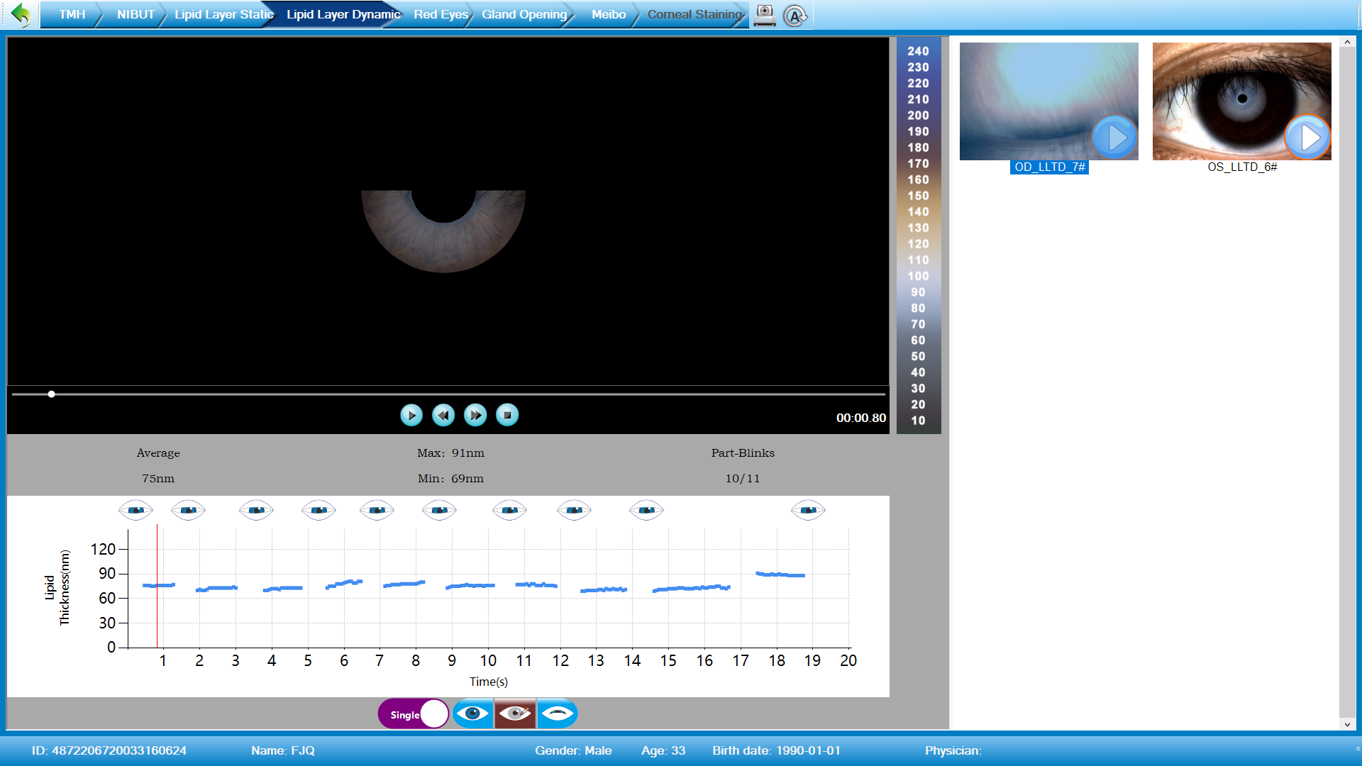Viewport: 1362px width, 766px height.
Task: Open the Meibo tab
Action: point(608,14)
